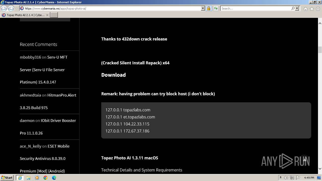Focus the address bar URL field

pyautogui.click(x=112, y=8)
